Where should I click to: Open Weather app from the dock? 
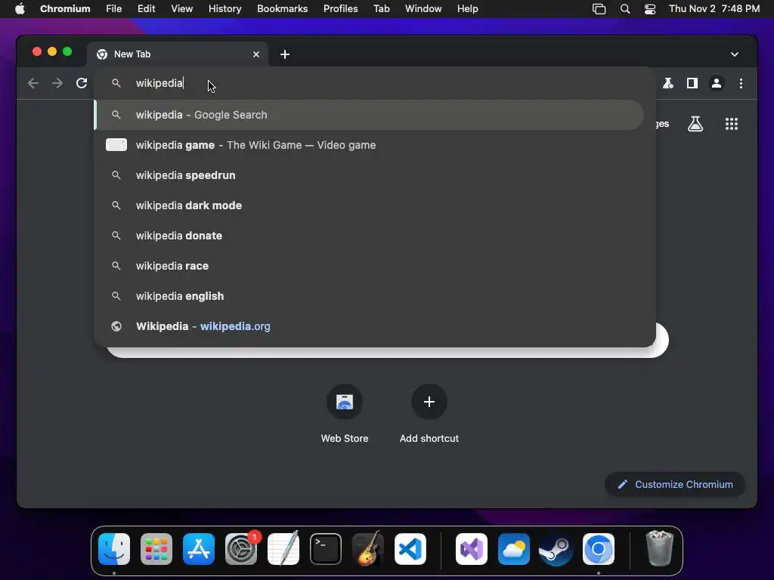tap(513, 549)
